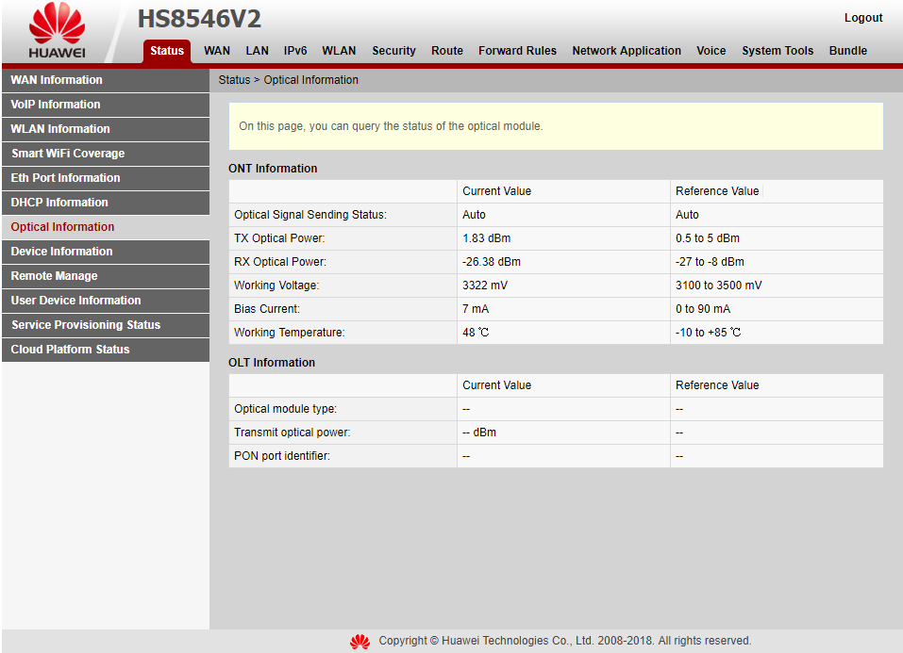Image resolution: width=903 pixels, height=653 pixels.
Task: Click the Working Voltage value 3322 mV
Action: pyautogui.click(x=485, y=286)
